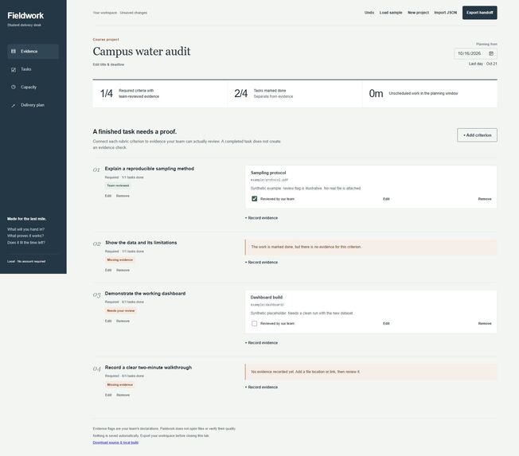Record evidence for two-minute walkthrough criterion
The width and height of the screenshot is (519, 456).
261,387
